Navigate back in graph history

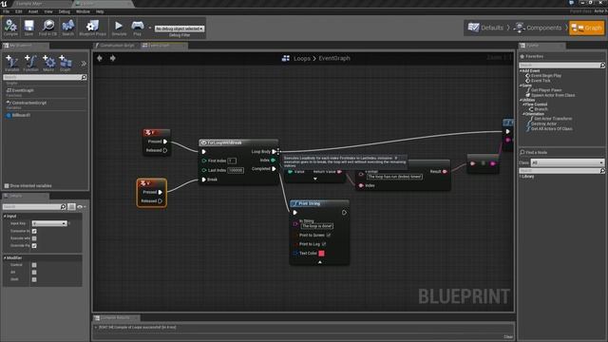[x=100, y=58]
